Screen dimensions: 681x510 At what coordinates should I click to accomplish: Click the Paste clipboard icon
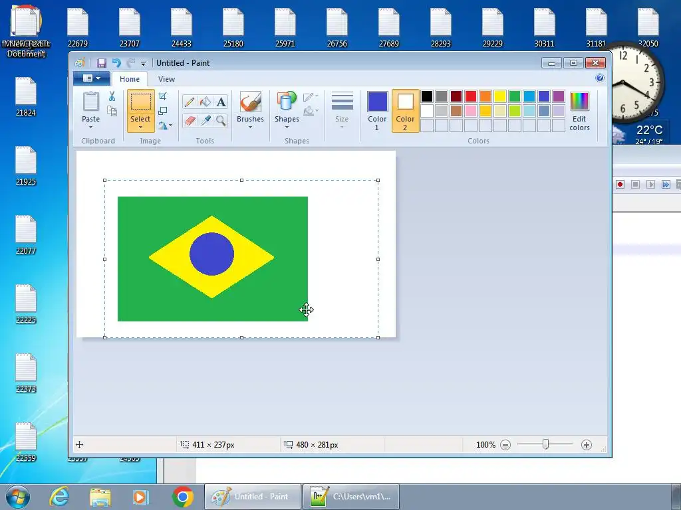[x=90, y=102]
